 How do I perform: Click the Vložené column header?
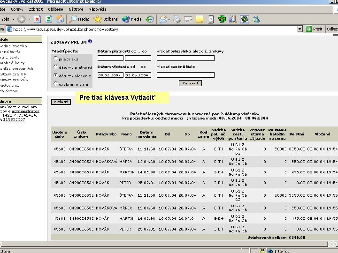[x=322, y=134]
